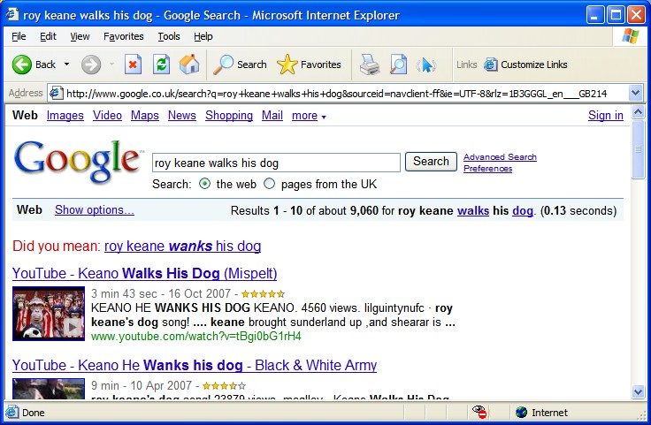Screen dimensions: 651x425
Task: Open Mail link
Action: (272, 115)
